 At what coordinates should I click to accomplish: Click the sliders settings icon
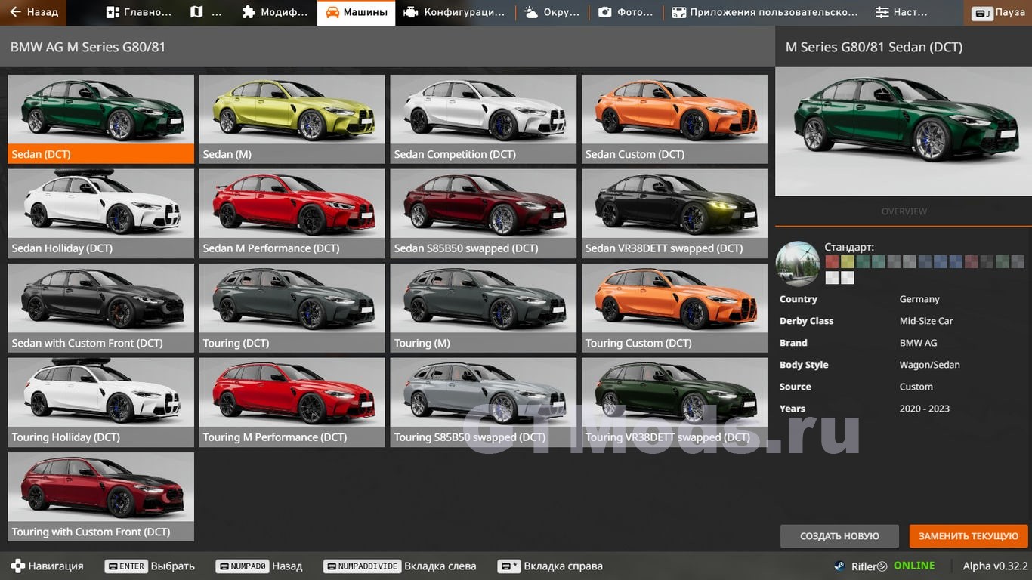point(882,12)
